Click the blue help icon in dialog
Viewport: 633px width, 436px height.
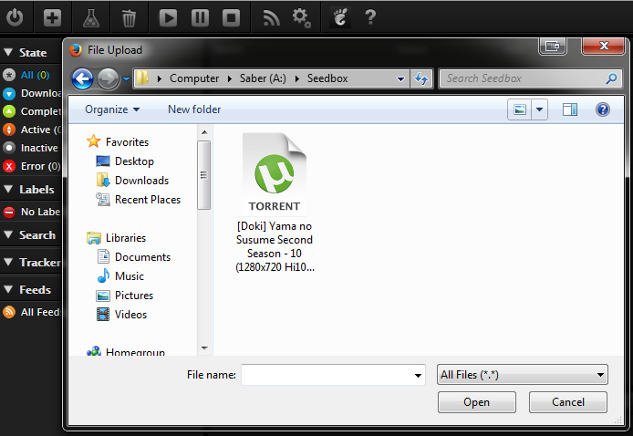point(602,109)
